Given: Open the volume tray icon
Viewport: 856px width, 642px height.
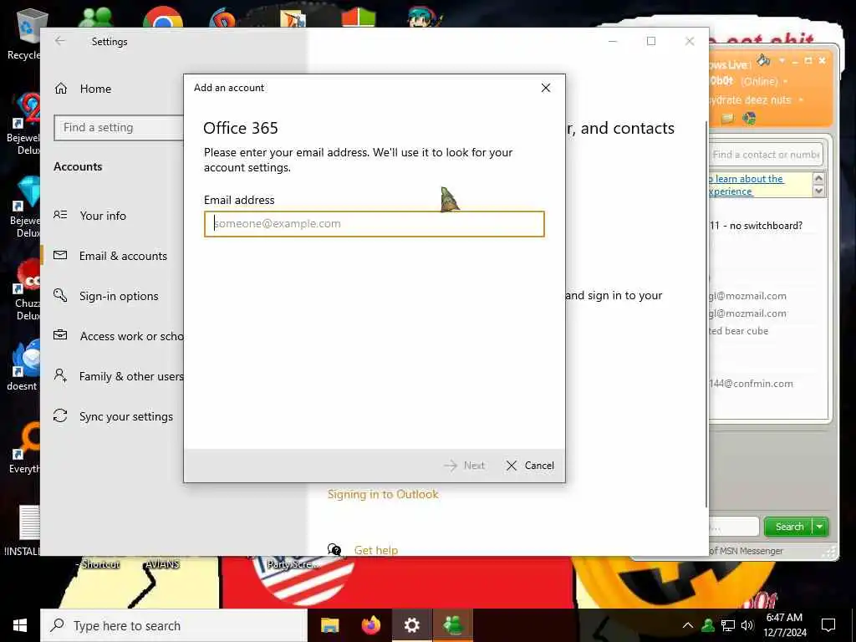Looking at the screenshot, I should pos(747,625).
